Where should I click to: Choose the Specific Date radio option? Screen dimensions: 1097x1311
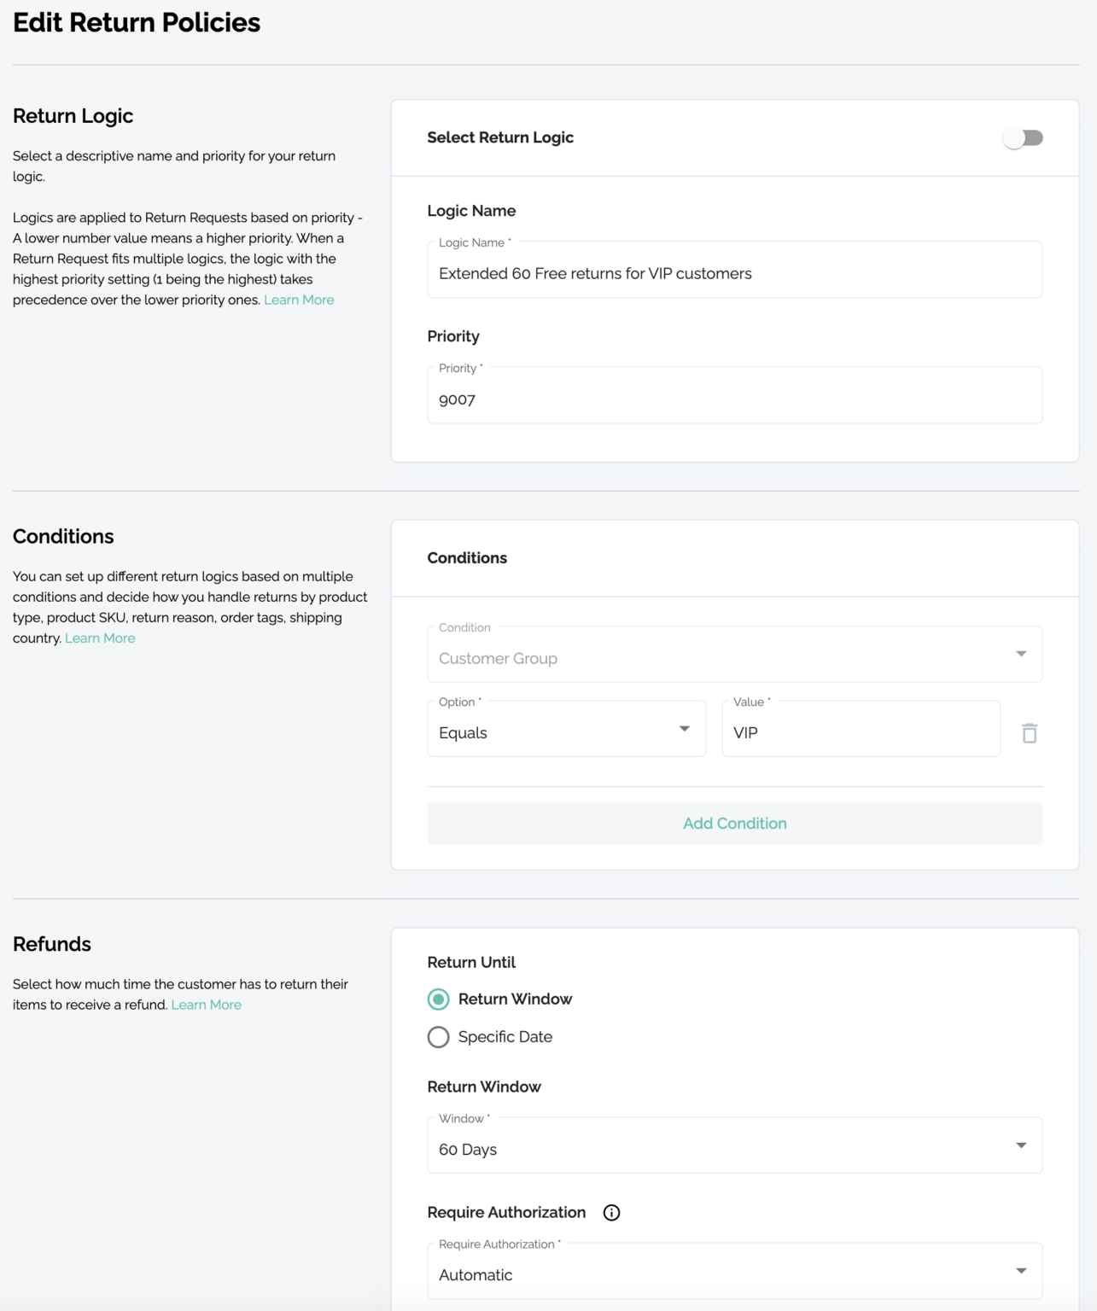(x=439, y=1037)
